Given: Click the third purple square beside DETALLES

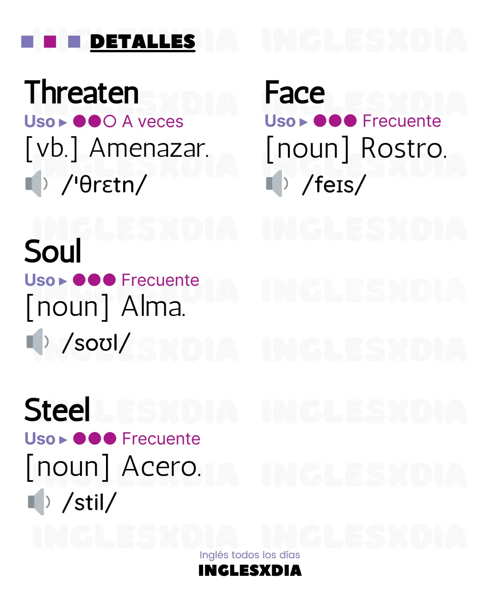Looking at the screenshot, I should 74,42.
